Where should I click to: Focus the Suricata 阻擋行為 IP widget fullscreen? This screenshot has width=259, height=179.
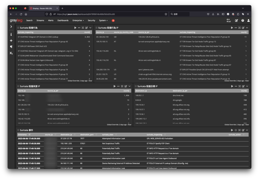pyautogui.click(x=240, y=28)
